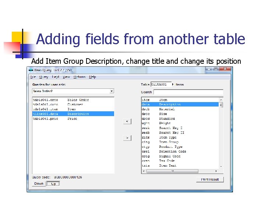Viewport: 265px width, 199px height.
Task: Select tdsls041.orno Sales Order row
Action: pos(73,100)
